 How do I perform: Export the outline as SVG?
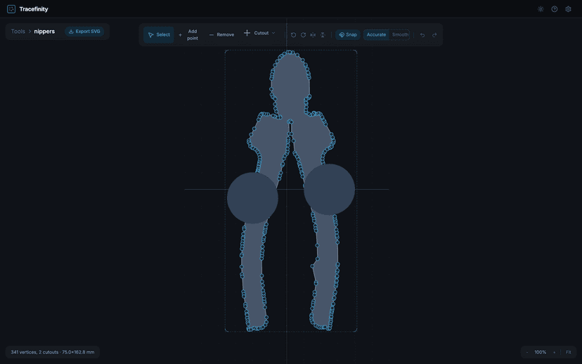pyautogui.click(x=84, y=32)
